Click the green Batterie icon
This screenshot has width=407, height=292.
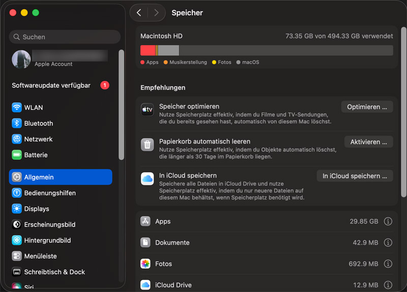17,155
